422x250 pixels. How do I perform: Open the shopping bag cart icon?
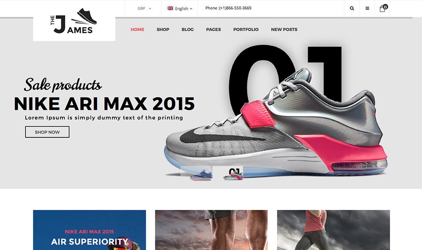pyautogui.click(x=382, y=9)
